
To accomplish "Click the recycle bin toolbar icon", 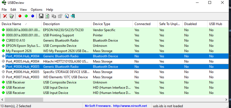I will 11,16.
